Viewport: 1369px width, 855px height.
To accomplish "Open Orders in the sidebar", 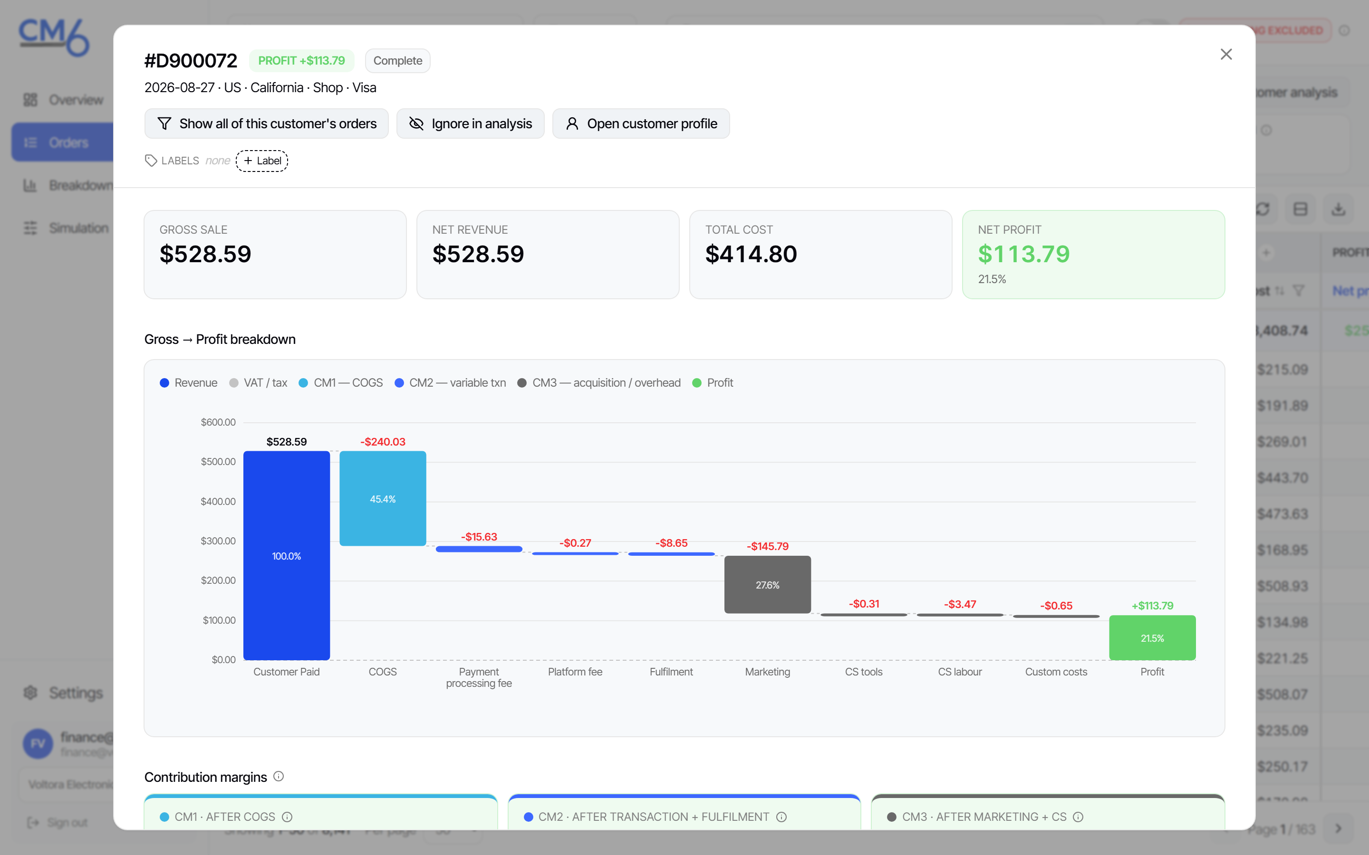I will (x=63, y=142).
